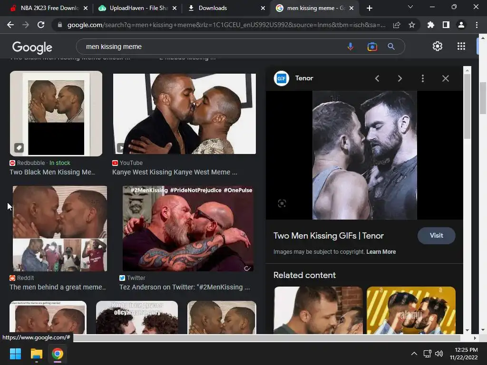This screenshot has height=365, width=487.
Task: Show previous image in preview panel
Action: [377, 78]
